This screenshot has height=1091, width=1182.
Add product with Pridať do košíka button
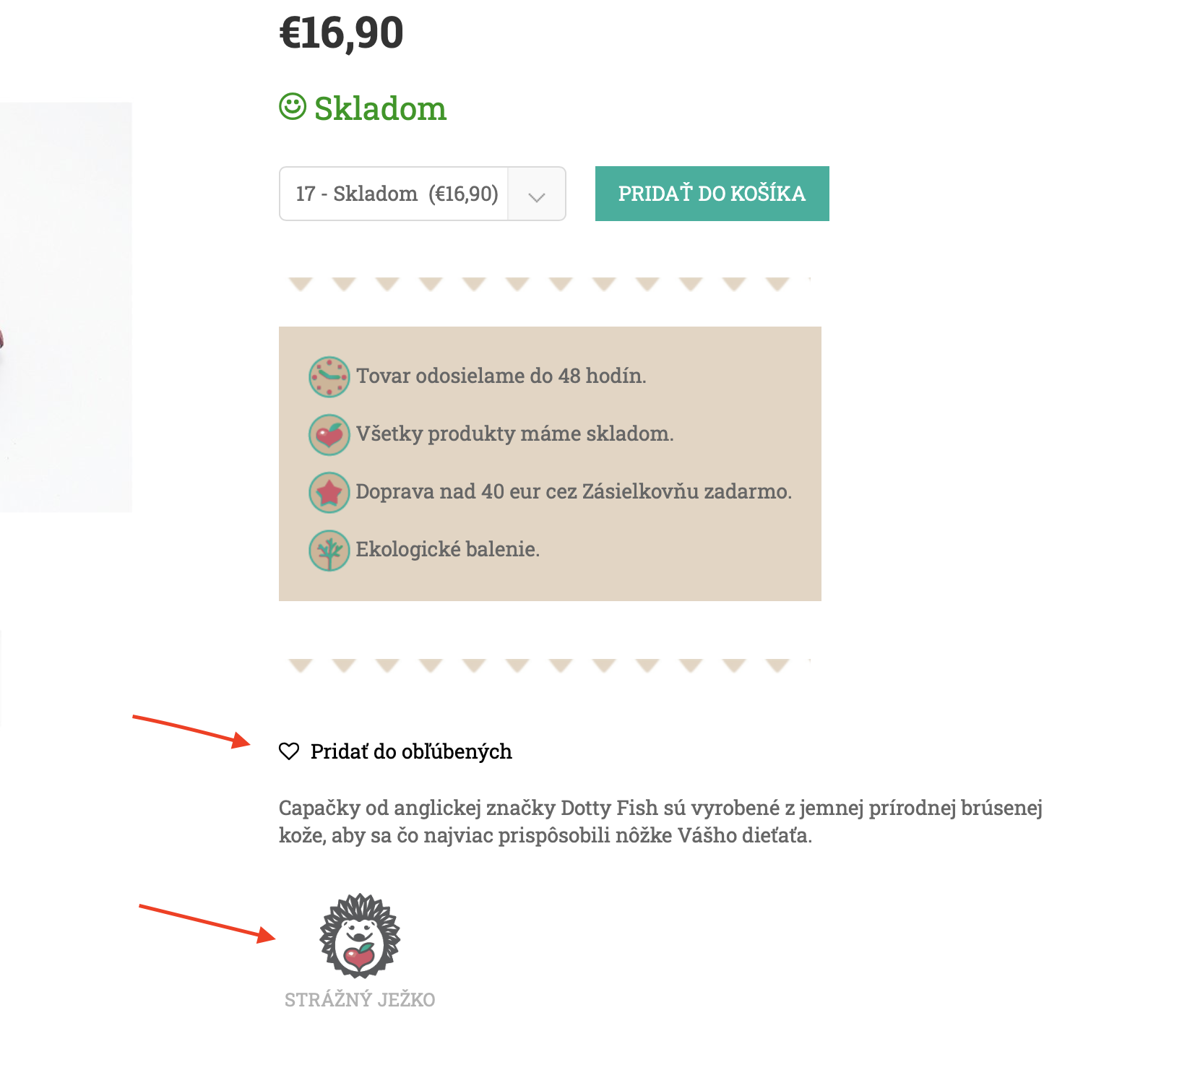(712, 194)
